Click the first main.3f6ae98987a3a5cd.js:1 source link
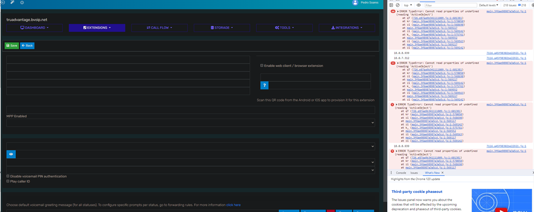 coord(506,11)
